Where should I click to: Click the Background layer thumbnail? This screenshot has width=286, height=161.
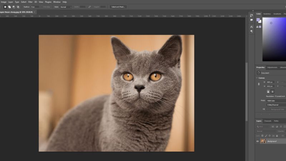pyautogui.click(x=263, y=141)
